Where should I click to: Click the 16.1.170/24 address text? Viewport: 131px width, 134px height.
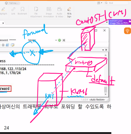click(x=10, y=73)
